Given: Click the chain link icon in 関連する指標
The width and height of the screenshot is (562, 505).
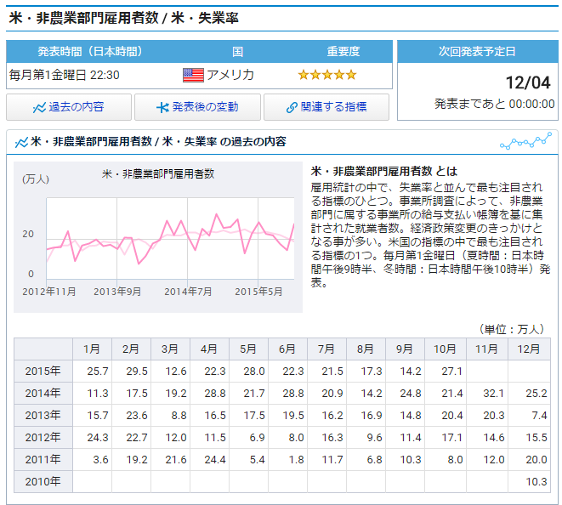Looking at the screenshot, I should (292, 108).
